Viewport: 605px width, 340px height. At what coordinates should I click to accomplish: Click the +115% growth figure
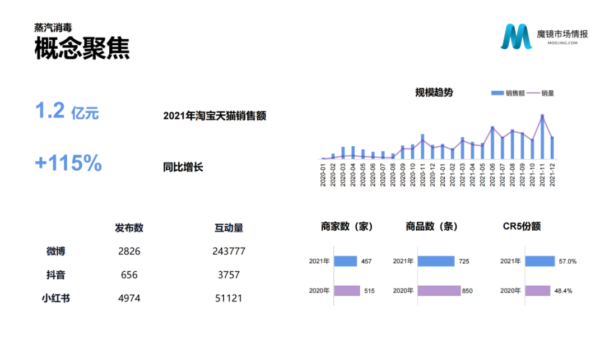(68, 163)
